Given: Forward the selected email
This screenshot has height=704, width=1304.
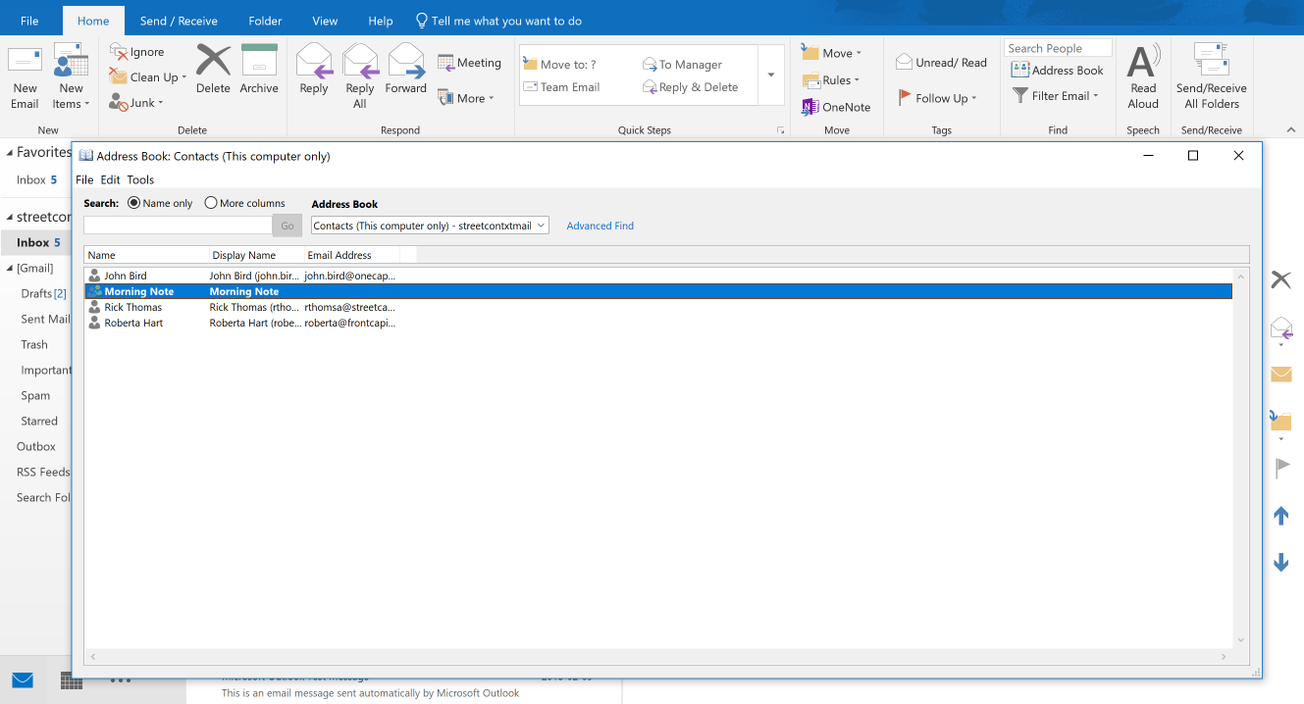Looking at the screenshot, I should [x=405, y=70].
